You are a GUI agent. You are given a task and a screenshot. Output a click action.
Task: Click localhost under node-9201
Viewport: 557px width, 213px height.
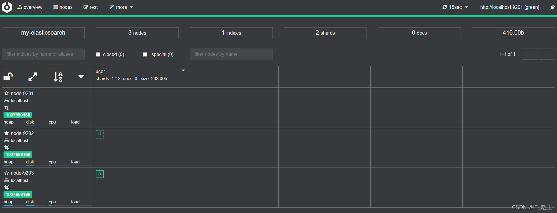coord(20,101)
